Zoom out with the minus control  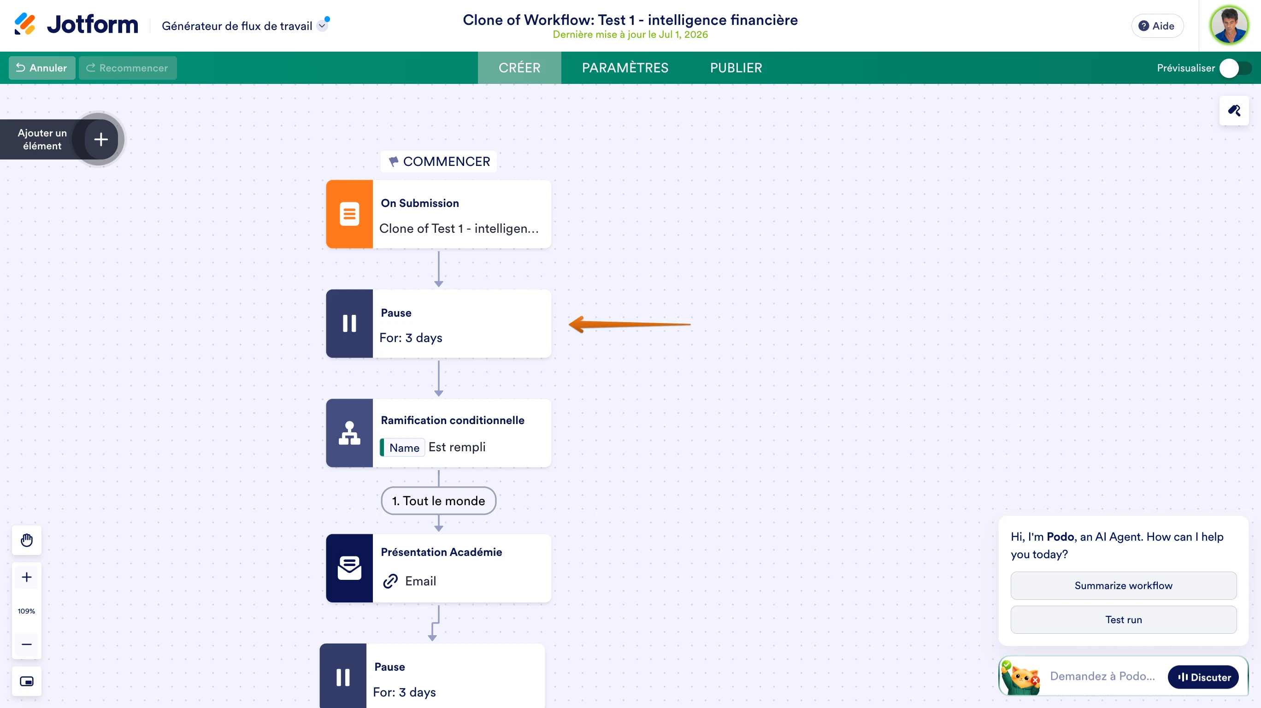point(26,644)
